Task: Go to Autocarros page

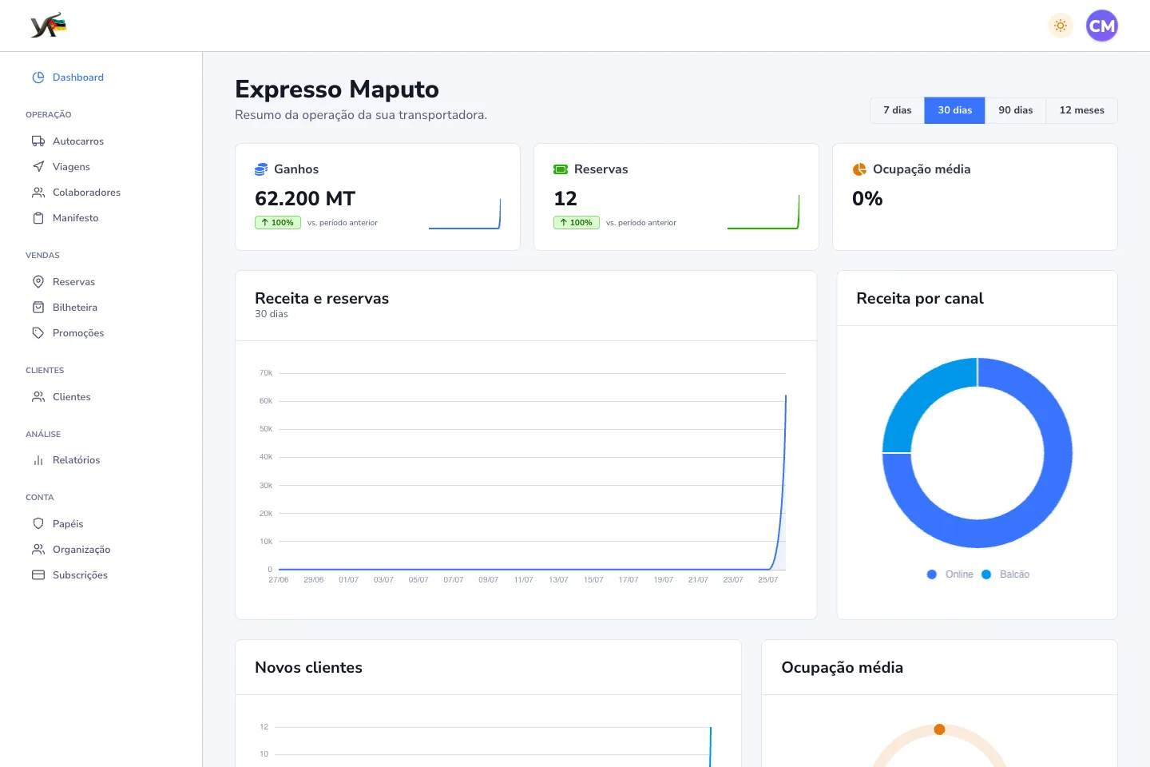Action: click(78, 141)
